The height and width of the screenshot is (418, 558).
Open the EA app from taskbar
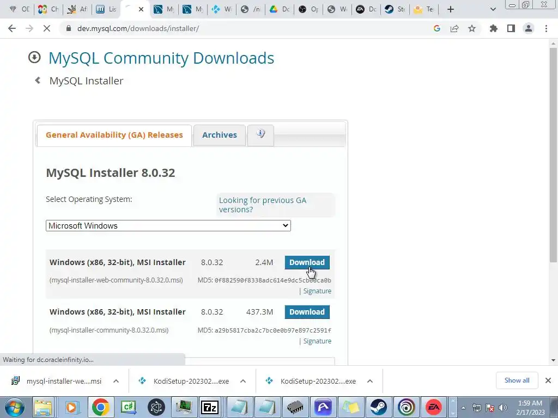click(434, 407)
